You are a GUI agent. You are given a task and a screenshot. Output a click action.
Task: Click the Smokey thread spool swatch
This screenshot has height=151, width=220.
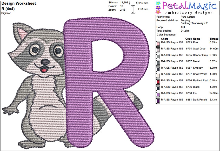[158, 69]
